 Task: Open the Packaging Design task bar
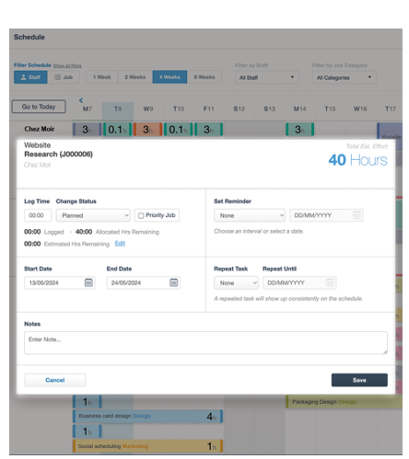coord(344,402)
